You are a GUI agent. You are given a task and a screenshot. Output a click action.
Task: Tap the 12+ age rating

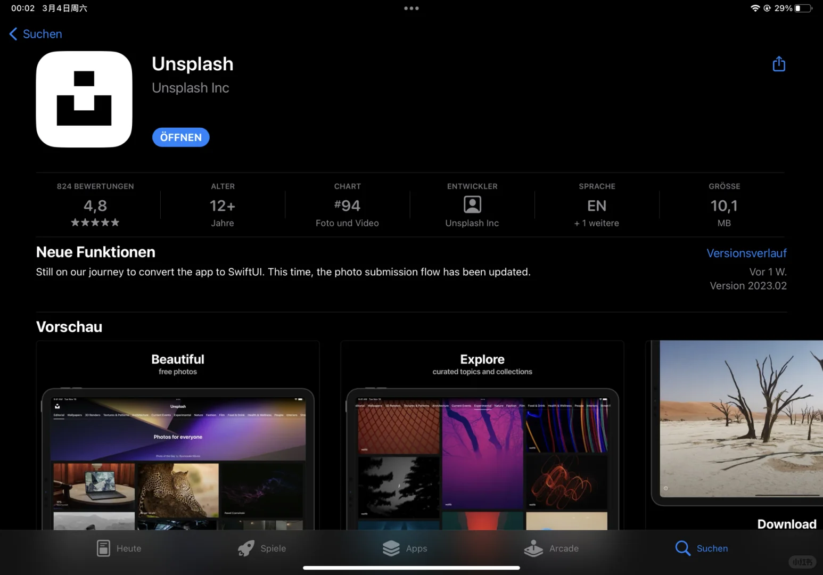click(x=223, y=206)
